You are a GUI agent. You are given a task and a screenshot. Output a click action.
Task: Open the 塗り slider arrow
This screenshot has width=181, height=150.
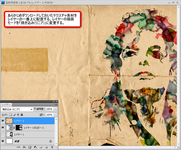click(x=55, y=115)
